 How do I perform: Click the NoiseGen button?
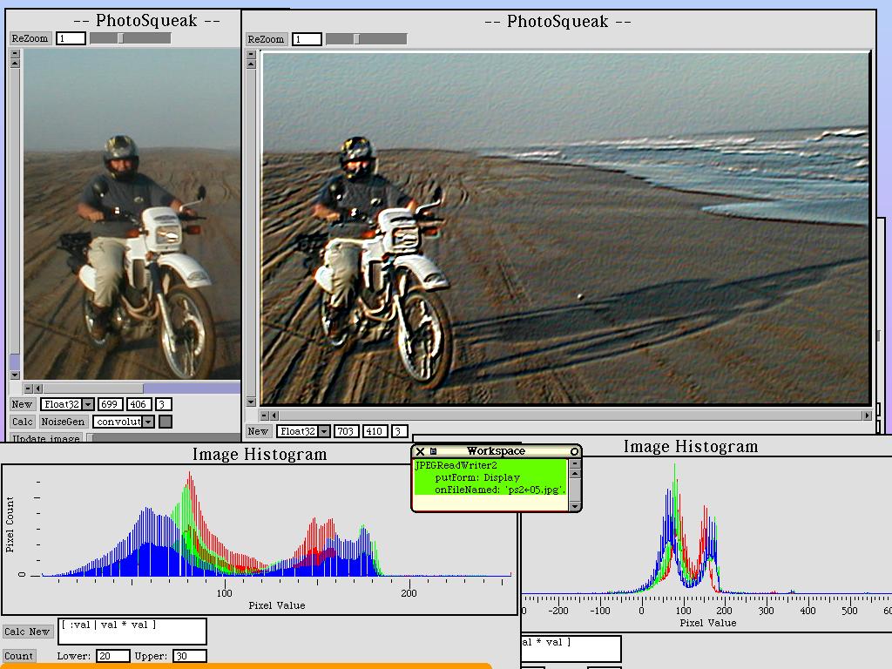coord(63,422)
